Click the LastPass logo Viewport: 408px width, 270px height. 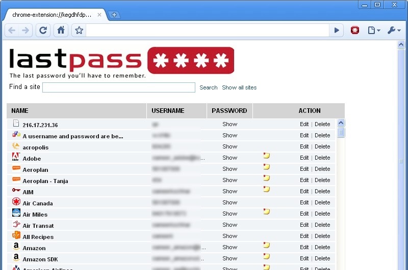pos(121,63)
